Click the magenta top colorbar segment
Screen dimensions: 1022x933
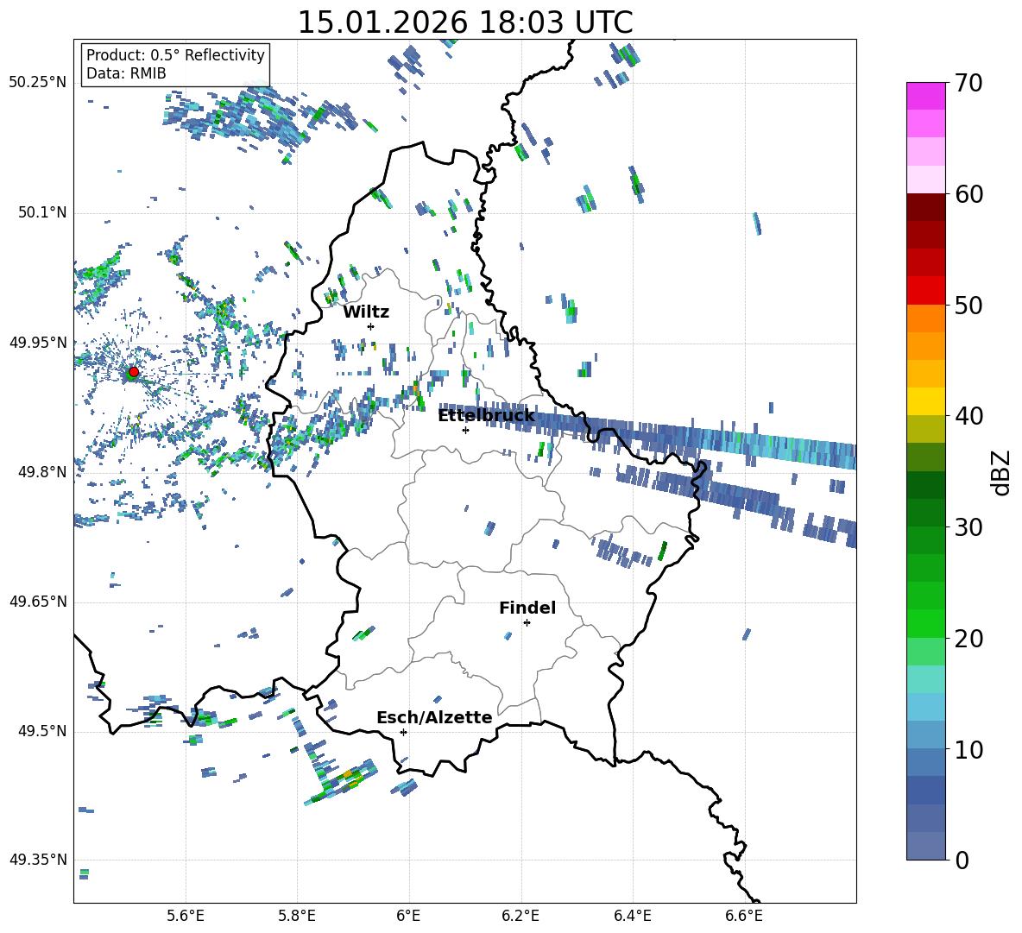tap(925, 97)
